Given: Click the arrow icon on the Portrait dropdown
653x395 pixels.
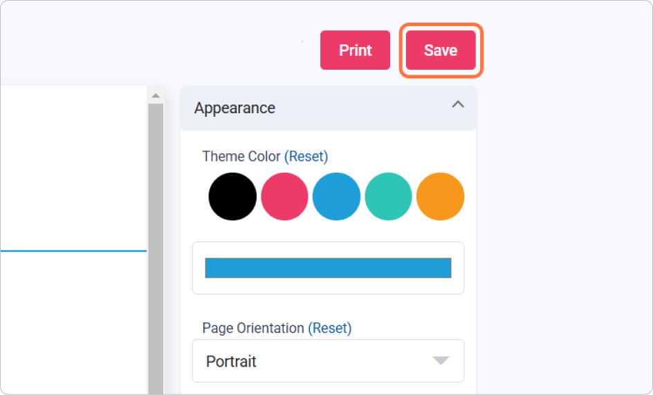Looking at the screenshot, I should [x=441, y=361].
